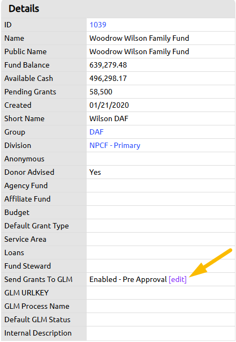
Task: Click the Internal Description label
Action: coord(38,333)
